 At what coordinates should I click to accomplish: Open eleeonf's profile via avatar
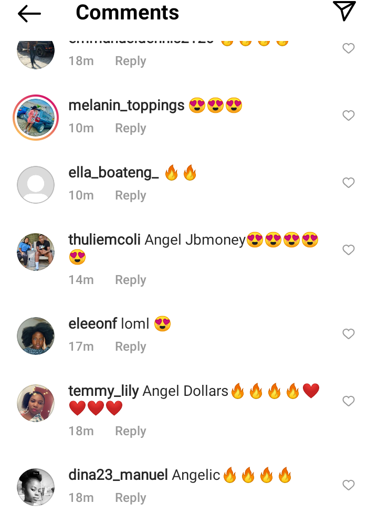[36, 336]
